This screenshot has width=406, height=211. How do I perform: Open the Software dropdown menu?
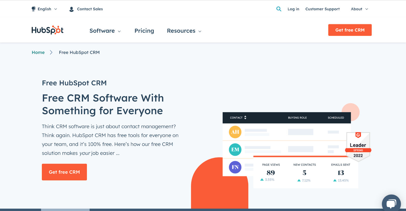click(x=105, y=31)
